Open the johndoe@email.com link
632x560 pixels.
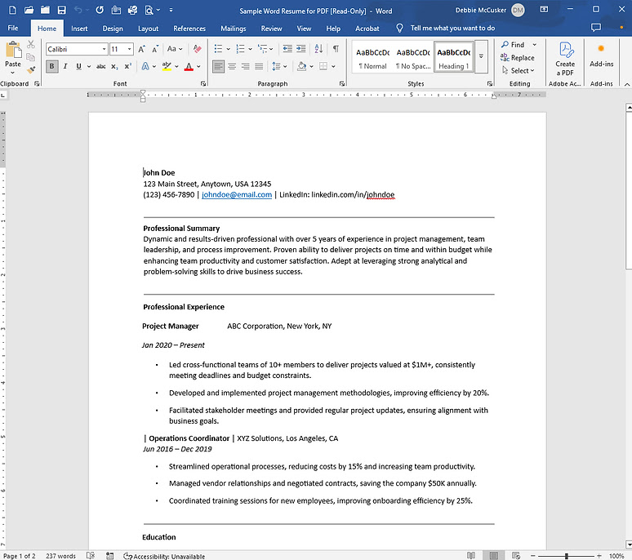237,194
